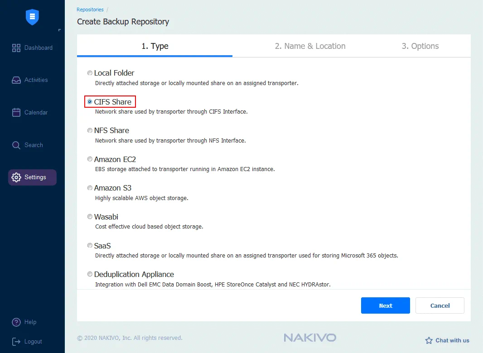This screenshot has height=353, width=483.
Task: Collapse sidebar using small corner toggle
Action: 59,30
